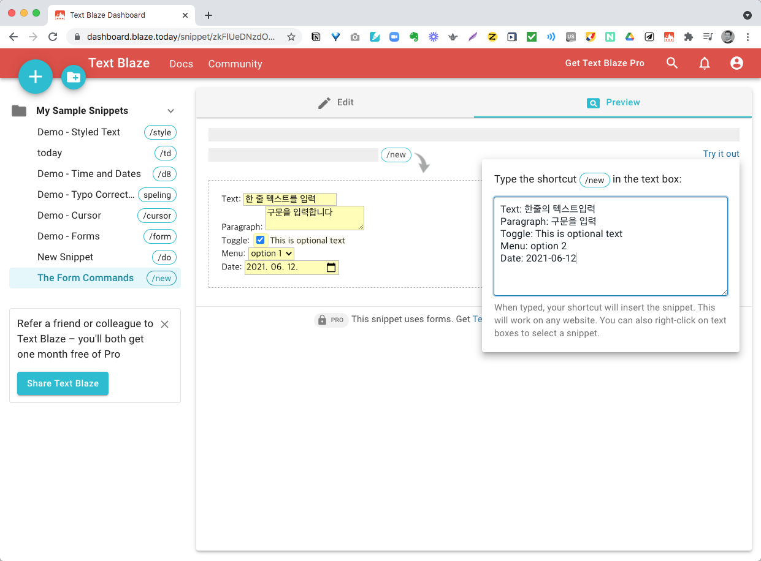
Task: Click the Zoom extension icon
Action: pyautogui.click(x=394, y=37)
